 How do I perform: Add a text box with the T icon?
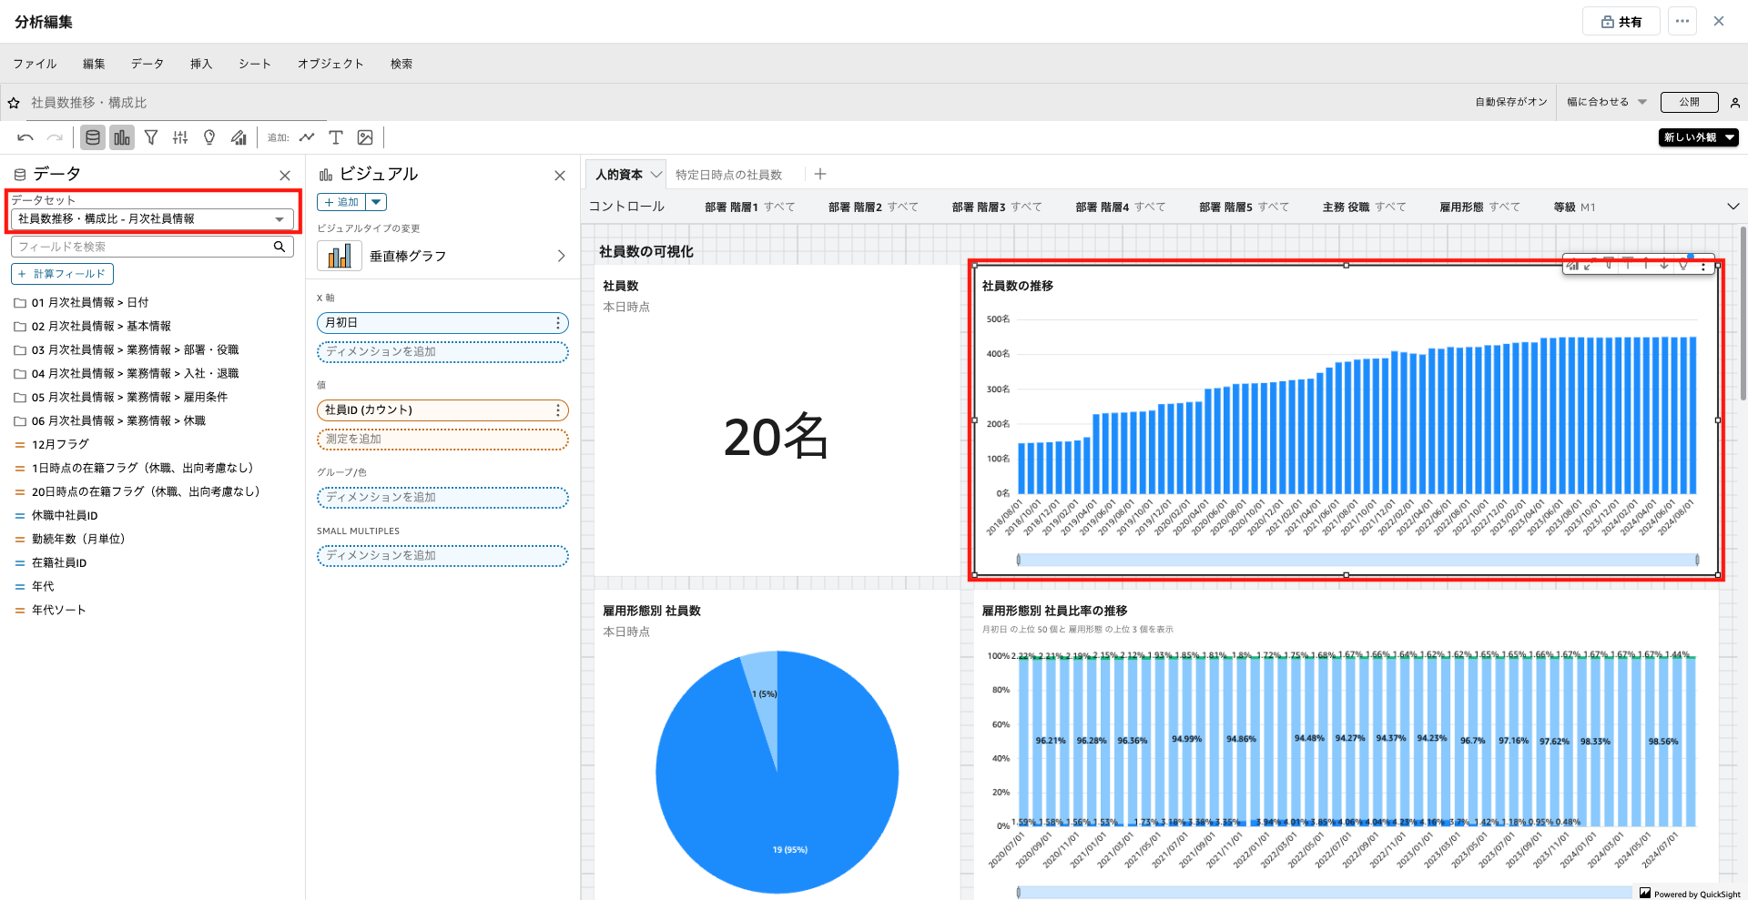point(336,137)
